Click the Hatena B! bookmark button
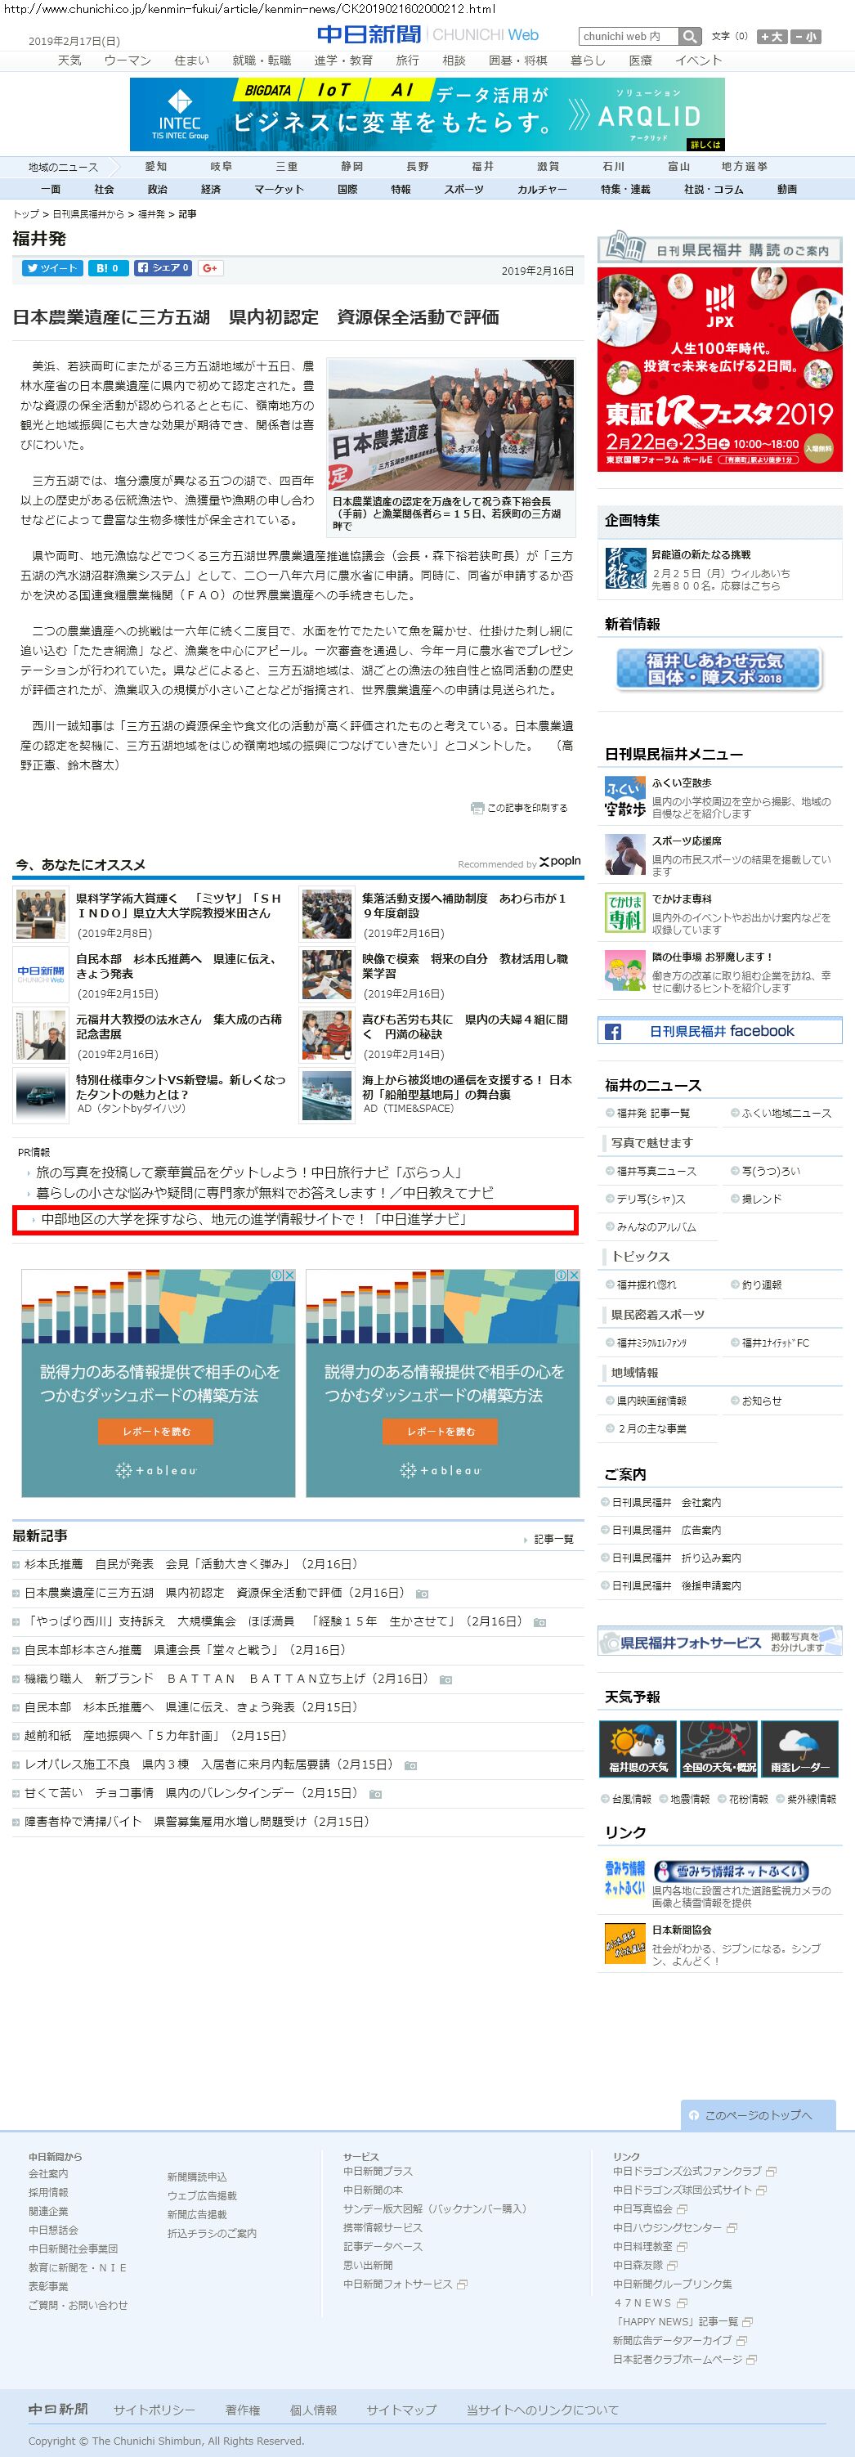 (x=108, y=268)
